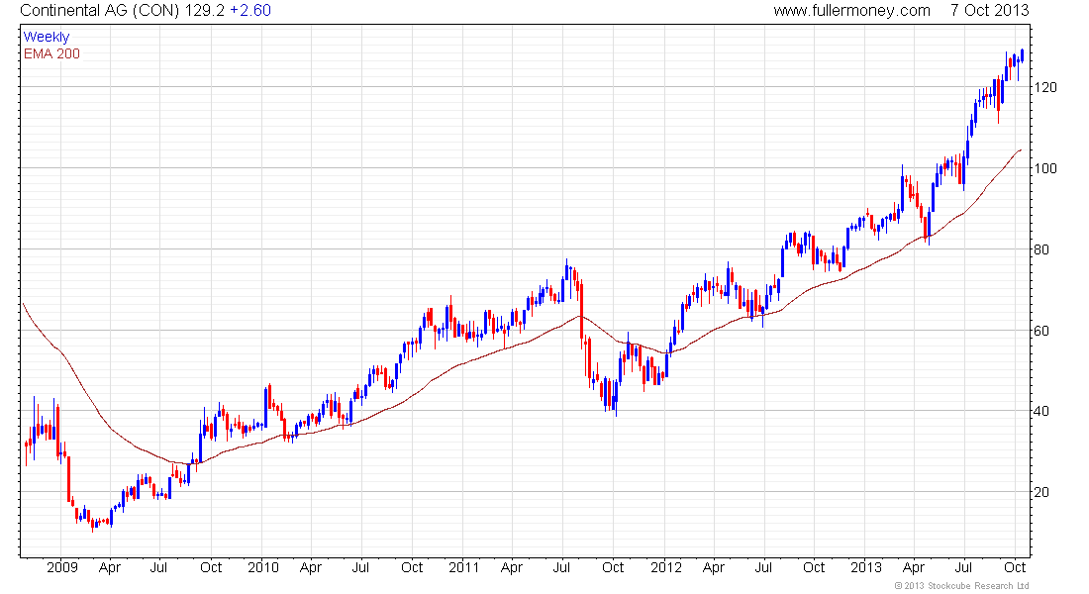Click the 60 price level label
Image resolution: width=1089 pixels, height=594 pixels.
pyautogui.click(x=1041, y=332)
